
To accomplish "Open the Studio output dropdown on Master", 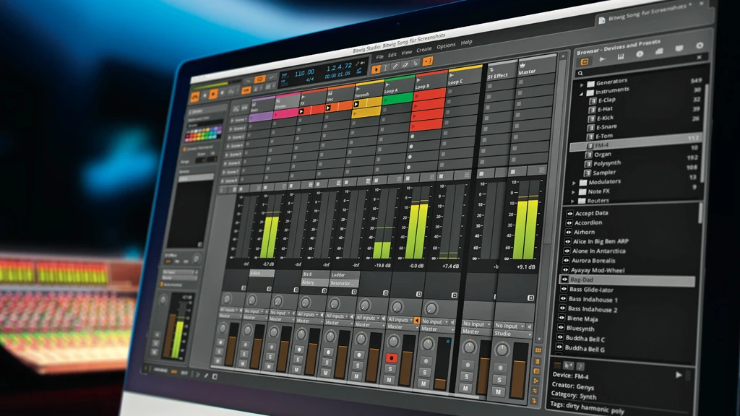I will click(512, 334).
